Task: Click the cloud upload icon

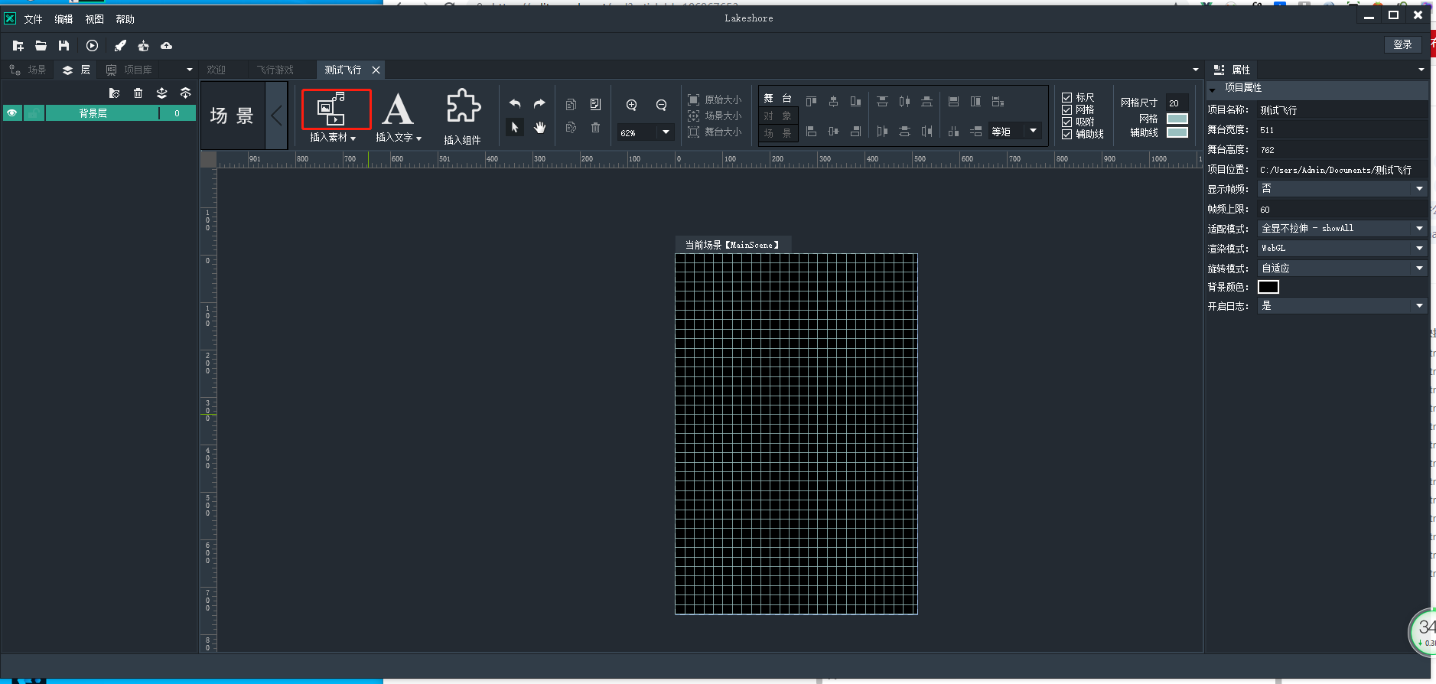Action: (x=166, y=46)
